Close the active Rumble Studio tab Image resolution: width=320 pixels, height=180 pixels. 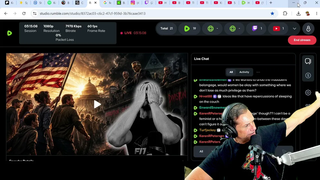tap(95, 3)
